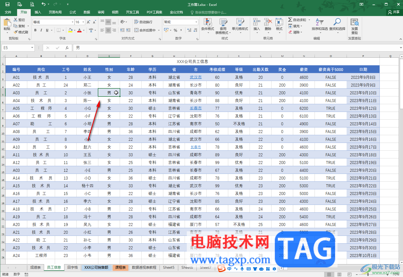The width and height of the screenshot is (403, 277).
Task: Click the insert function fx icon
Action: [67, 48]
